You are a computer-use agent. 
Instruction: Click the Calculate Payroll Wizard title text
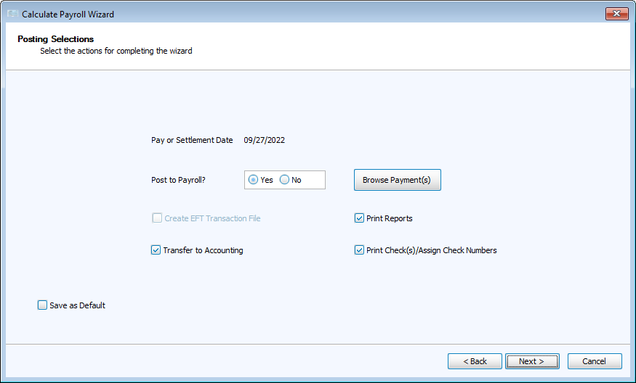[68, 15]
